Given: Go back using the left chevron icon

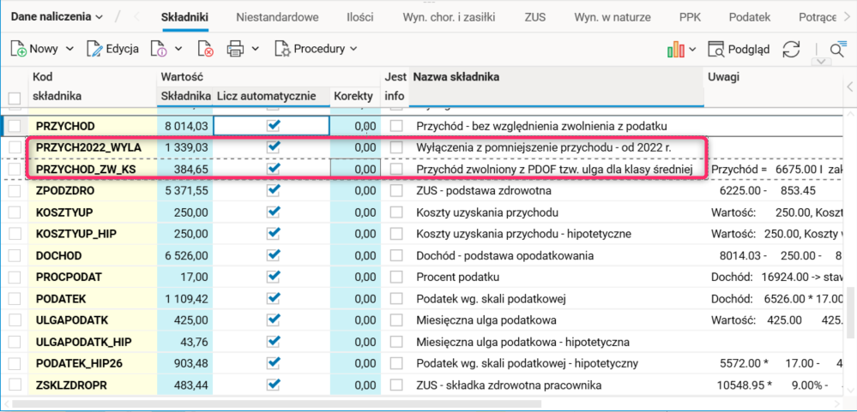Looking at the screenshot, I should point(135,17).
